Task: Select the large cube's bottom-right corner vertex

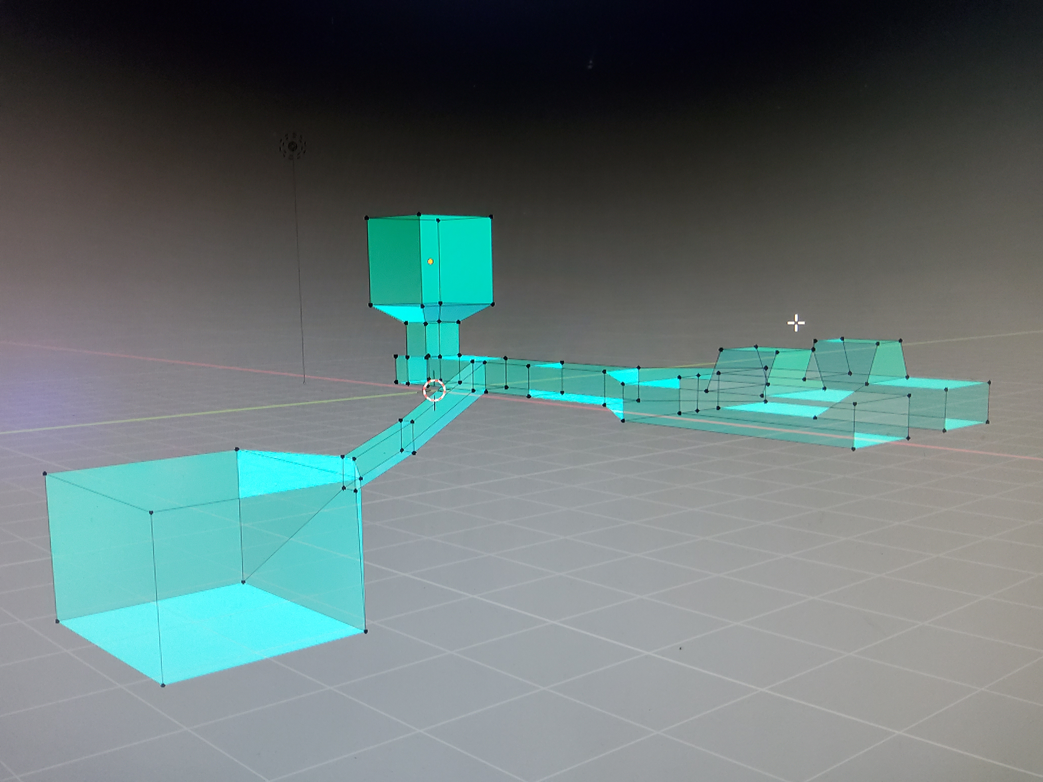Action: [365, 631]
